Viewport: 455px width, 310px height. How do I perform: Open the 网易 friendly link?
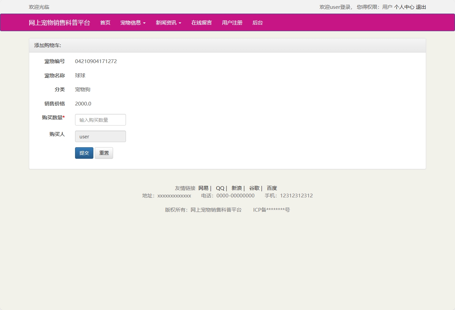point(203,188)
